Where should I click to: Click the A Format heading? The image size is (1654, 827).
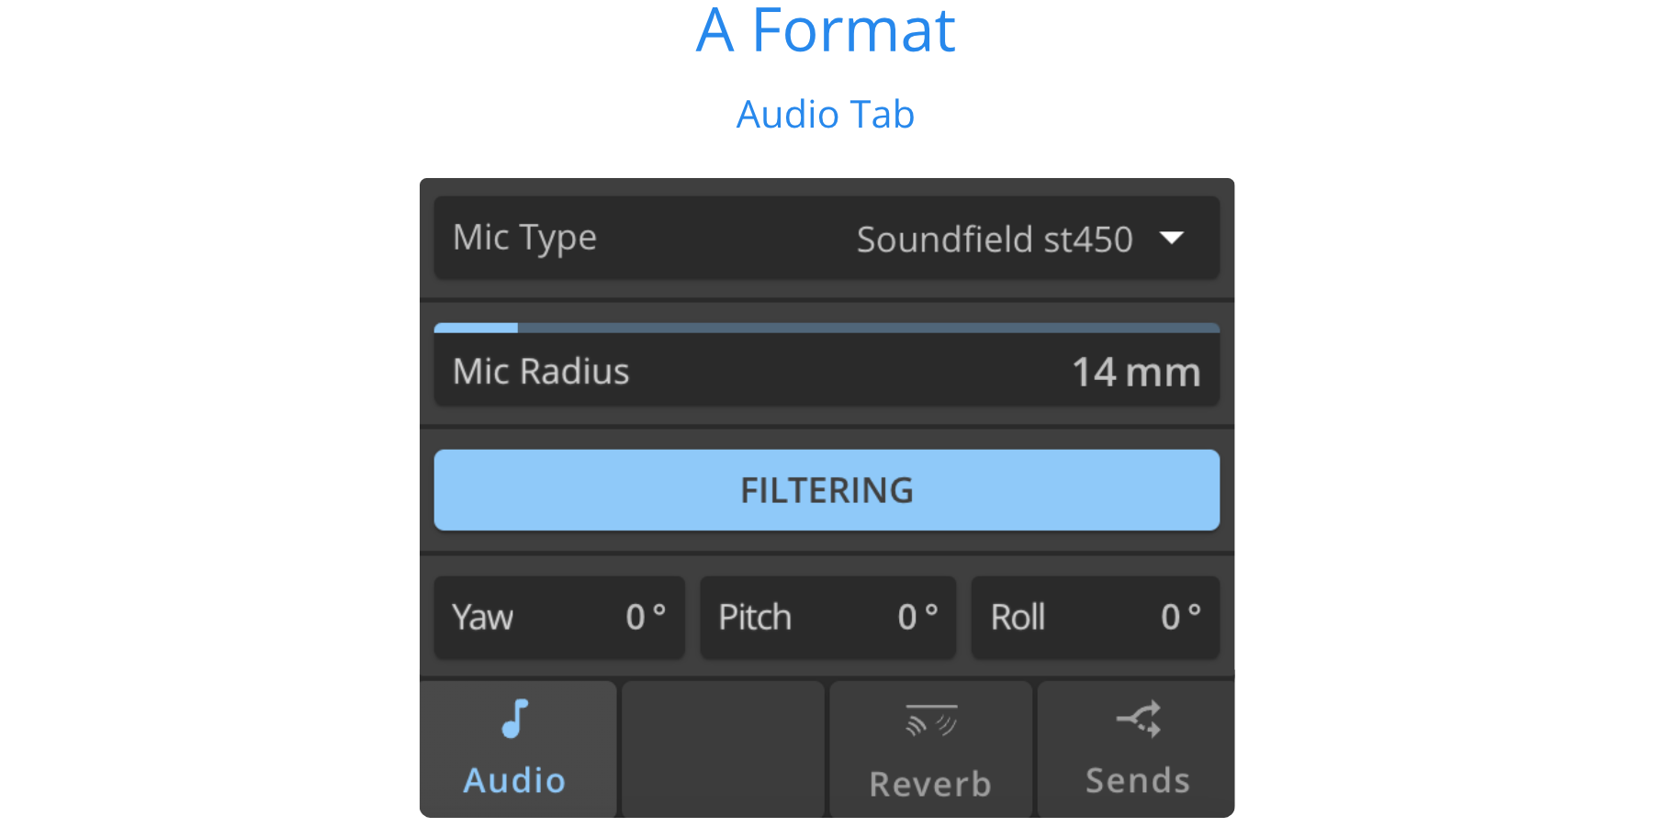click(x=826, y=30)
